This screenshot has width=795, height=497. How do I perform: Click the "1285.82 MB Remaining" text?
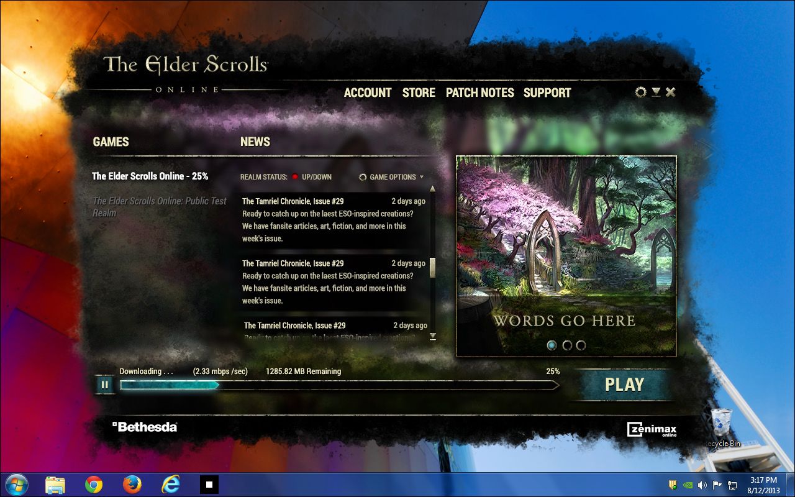coord(303,372)
